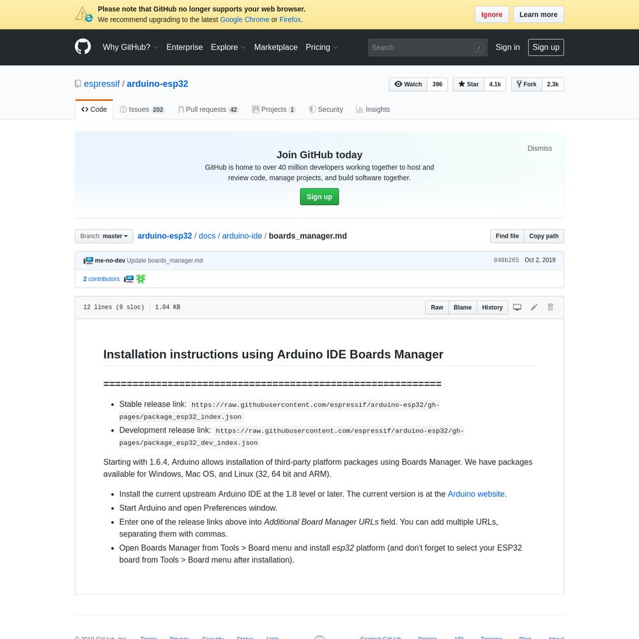Follow the Arduino website link
The height and width of the screenshot is (639, 639).
pos(476,494)
